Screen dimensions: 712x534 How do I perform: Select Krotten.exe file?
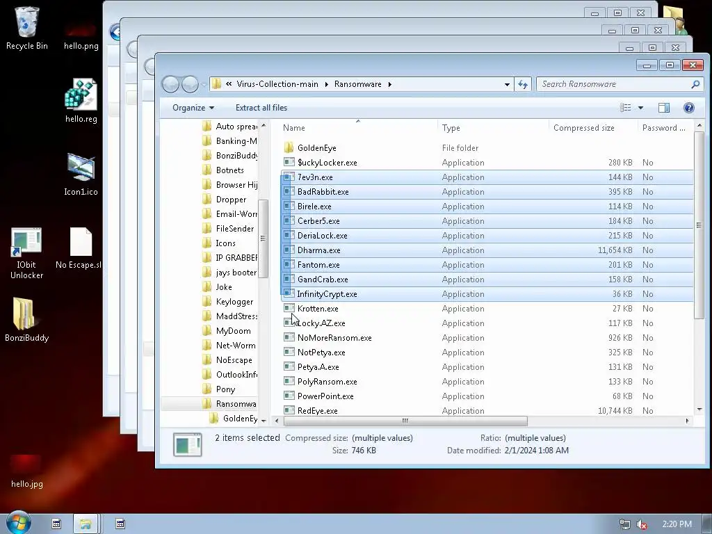point(487,309)
